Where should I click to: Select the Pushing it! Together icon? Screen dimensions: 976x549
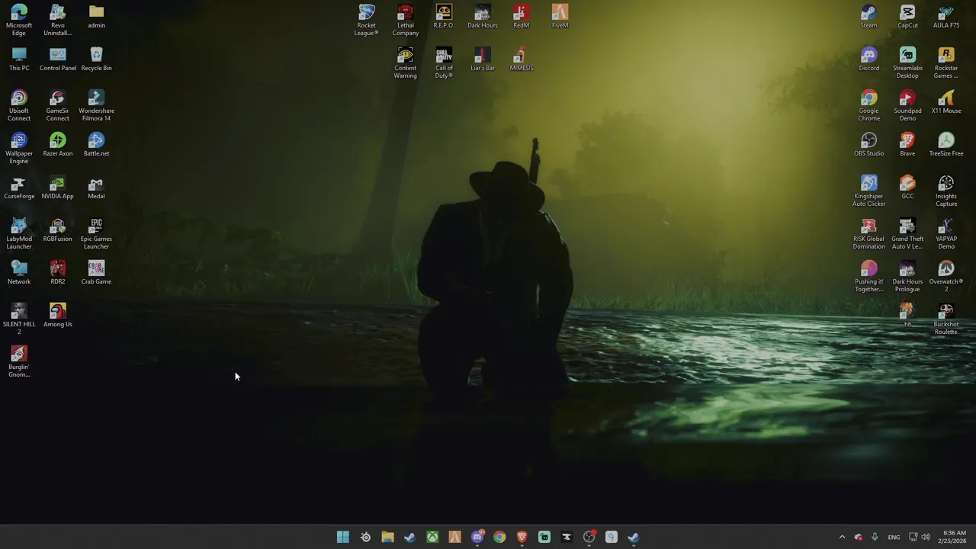point(868,276)
